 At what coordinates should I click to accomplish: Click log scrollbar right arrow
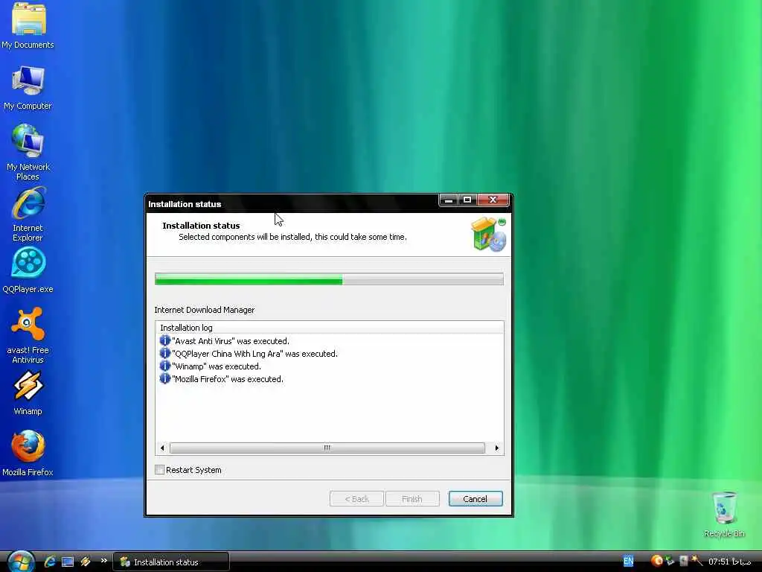click(x=496, y=448)
